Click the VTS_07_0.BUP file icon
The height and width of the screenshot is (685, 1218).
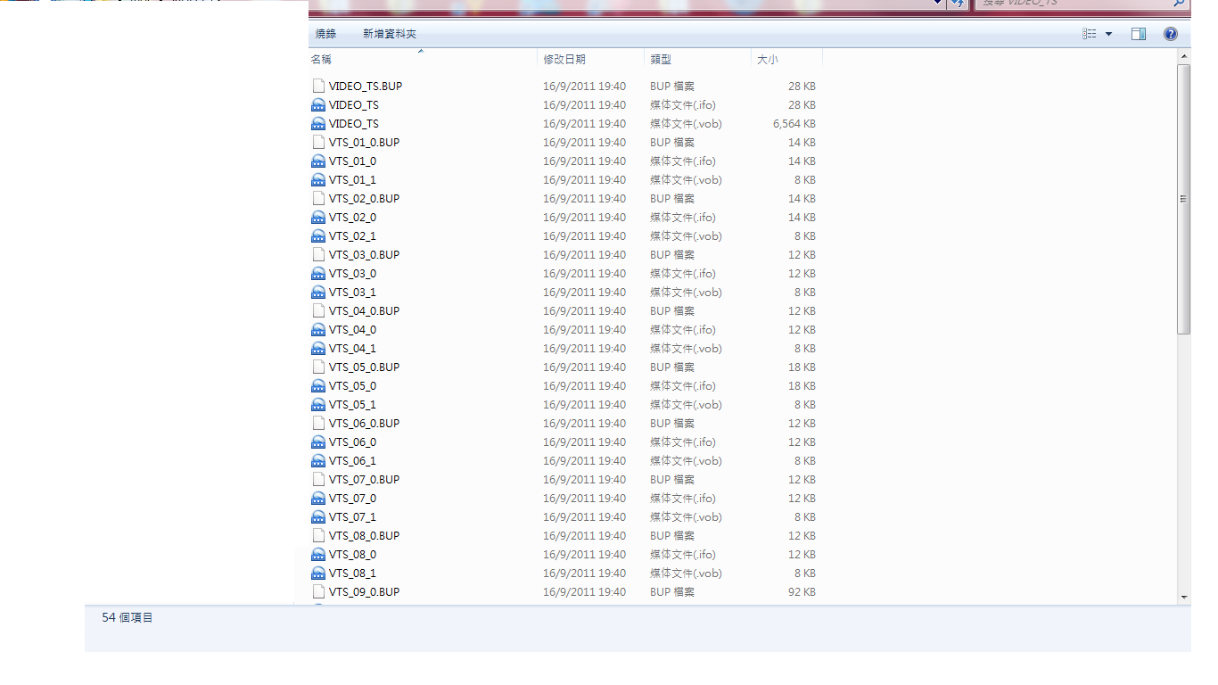coord(318,480)
